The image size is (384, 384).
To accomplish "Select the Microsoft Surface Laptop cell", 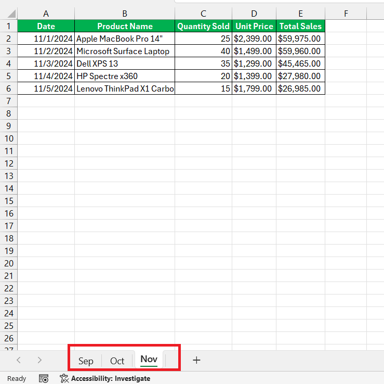I will pos(125,51).
